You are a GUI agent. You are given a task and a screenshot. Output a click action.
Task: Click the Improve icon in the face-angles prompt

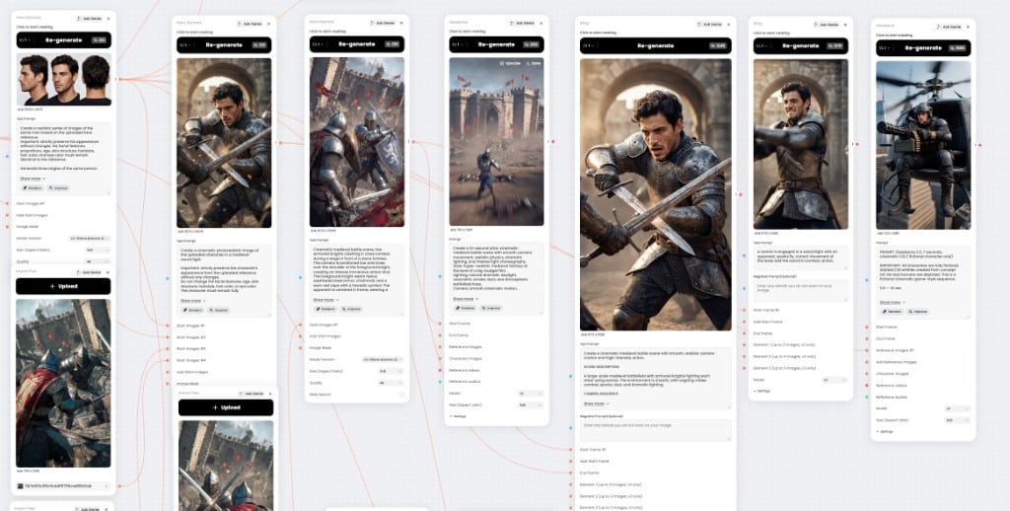pyautogui.click(x=58, y=188)
